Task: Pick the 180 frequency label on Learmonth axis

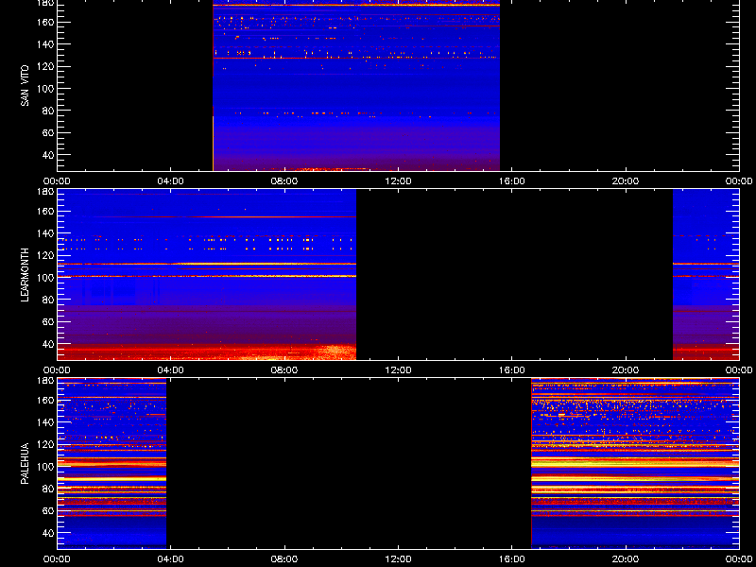Action: pyautogui.click(x=45, y=192)
